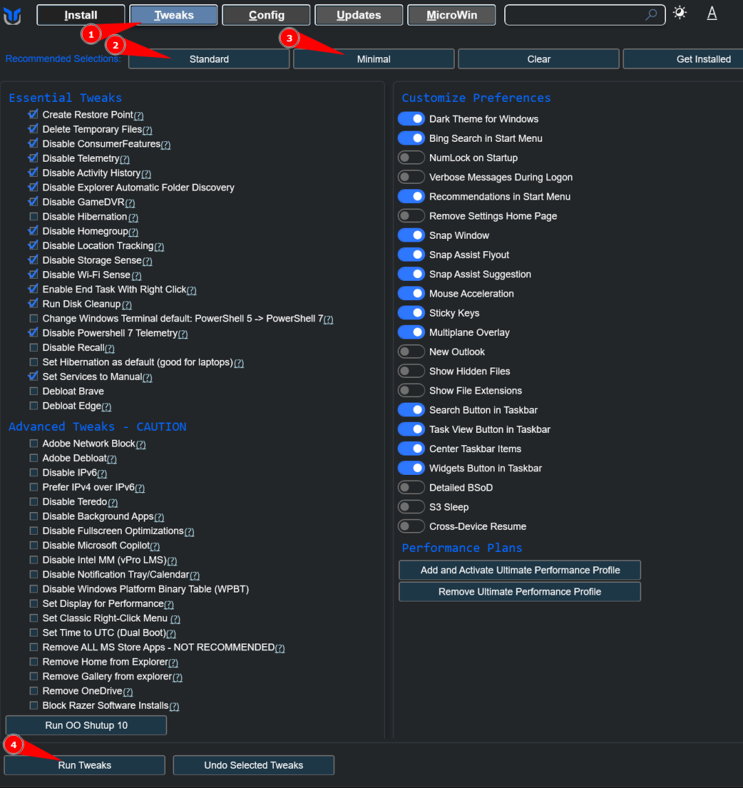Check Disable Hibernation checkbox
The image size is (743, 788).
pos(34,217)
